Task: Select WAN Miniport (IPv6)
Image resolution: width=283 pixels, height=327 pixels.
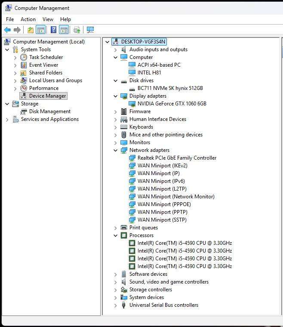Action: (161, 181)
